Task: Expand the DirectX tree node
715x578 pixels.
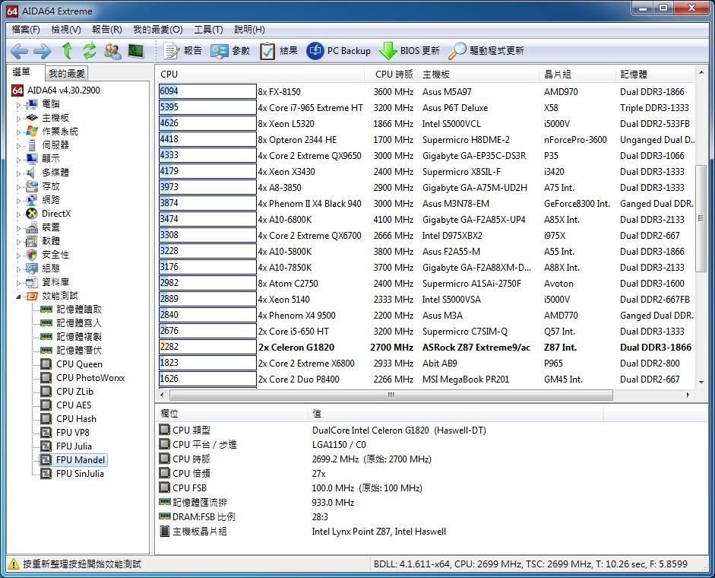Action: point(18,214)
